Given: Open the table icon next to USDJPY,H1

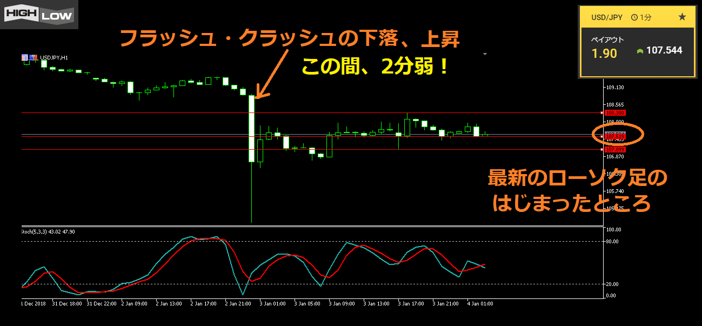Looking at the screenshot, I should coord(25,57).
